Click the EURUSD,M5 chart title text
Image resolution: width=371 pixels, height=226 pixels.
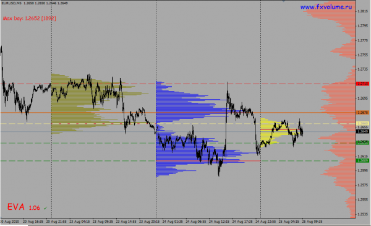(11, 3)
